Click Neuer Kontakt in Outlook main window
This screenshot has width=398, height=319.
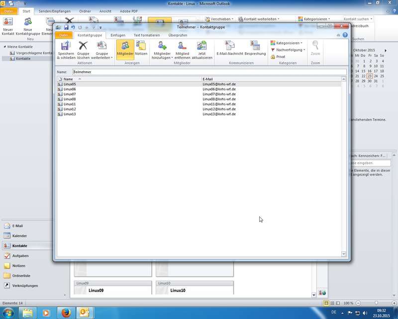coord(8,26)
